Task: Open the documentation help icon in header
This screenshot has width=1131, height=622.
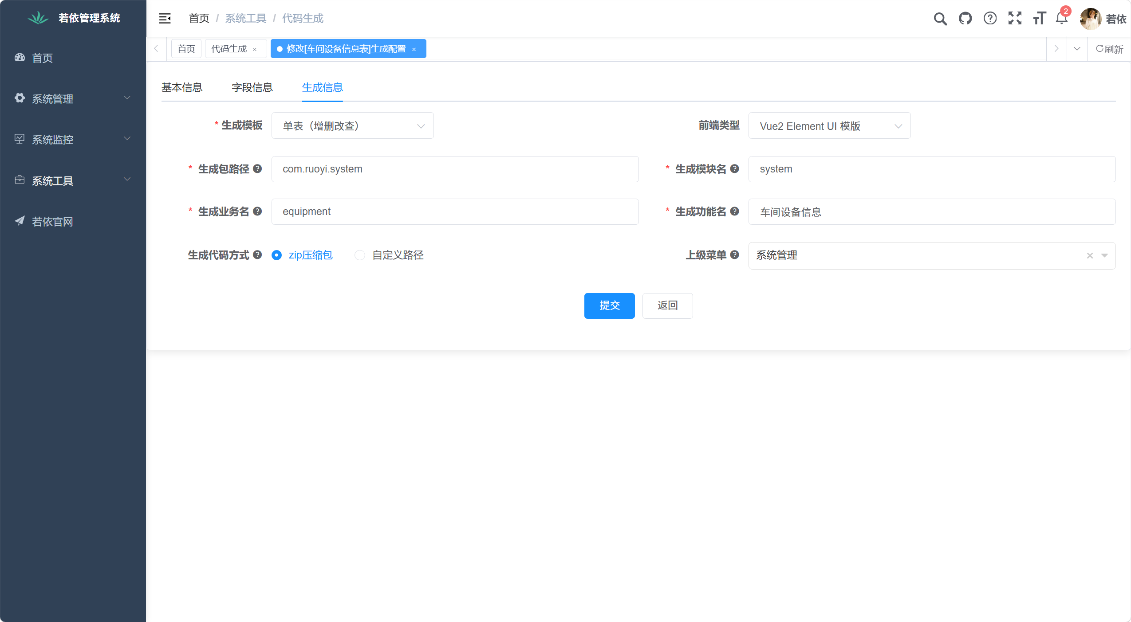Action: (990, 18)
